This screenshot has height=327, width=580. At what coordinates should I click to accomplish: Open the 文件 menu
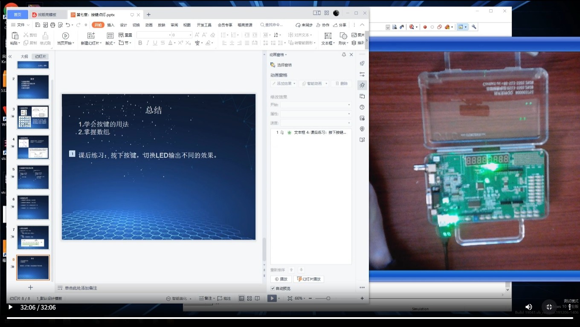[20, 25]
